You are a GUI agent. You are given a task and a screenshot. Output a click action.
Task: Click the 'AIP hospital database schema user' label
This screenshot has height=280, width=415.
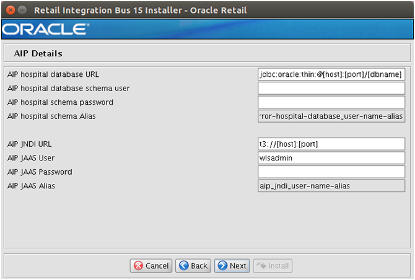[x=69, y=89]
